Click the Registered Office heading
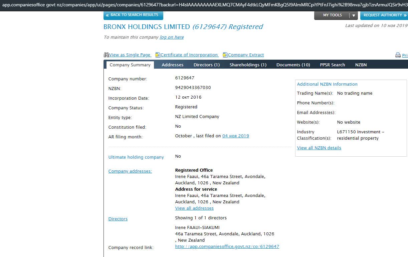The height and width of the screenshot is (257, 408). (194, 170)
